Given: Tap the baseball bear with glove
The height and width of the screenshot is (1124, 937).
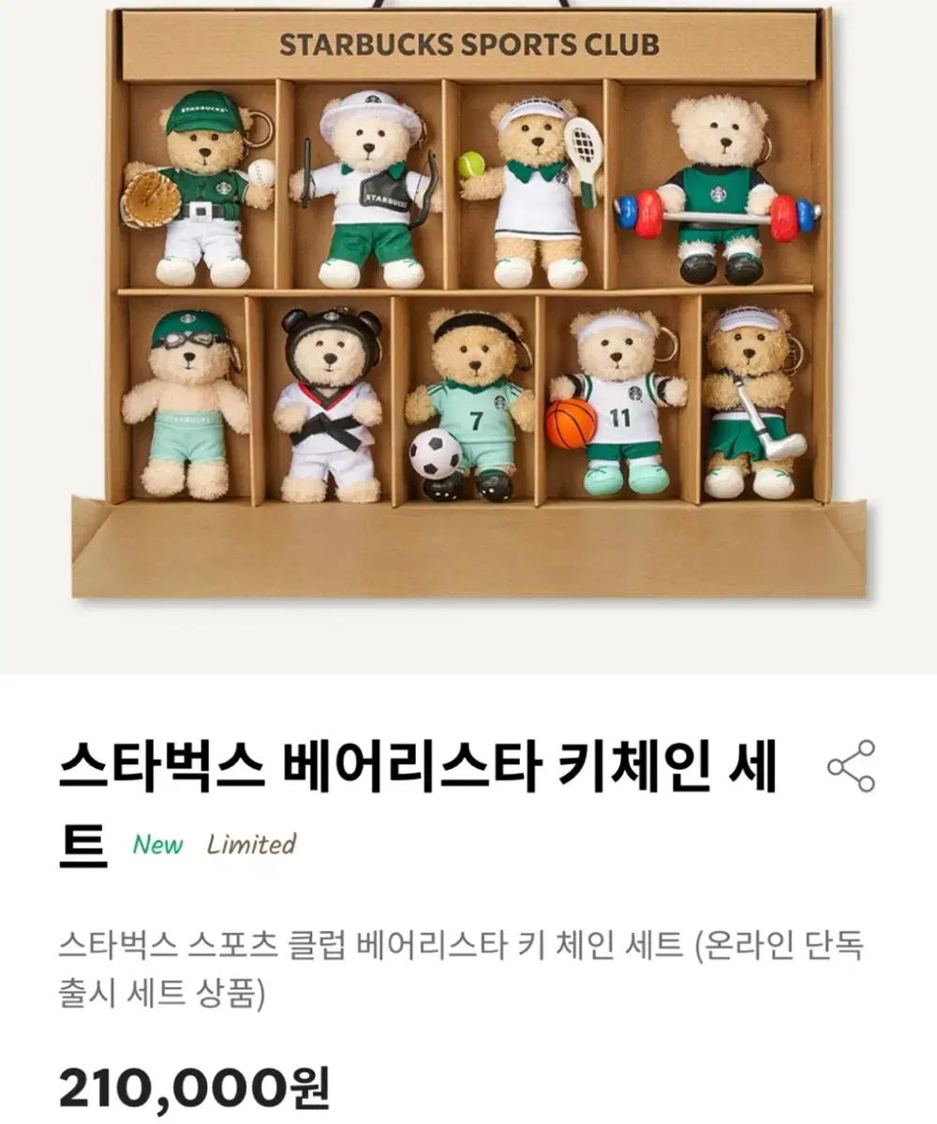Looking at the screenshot, I should [x=199, y=189].
